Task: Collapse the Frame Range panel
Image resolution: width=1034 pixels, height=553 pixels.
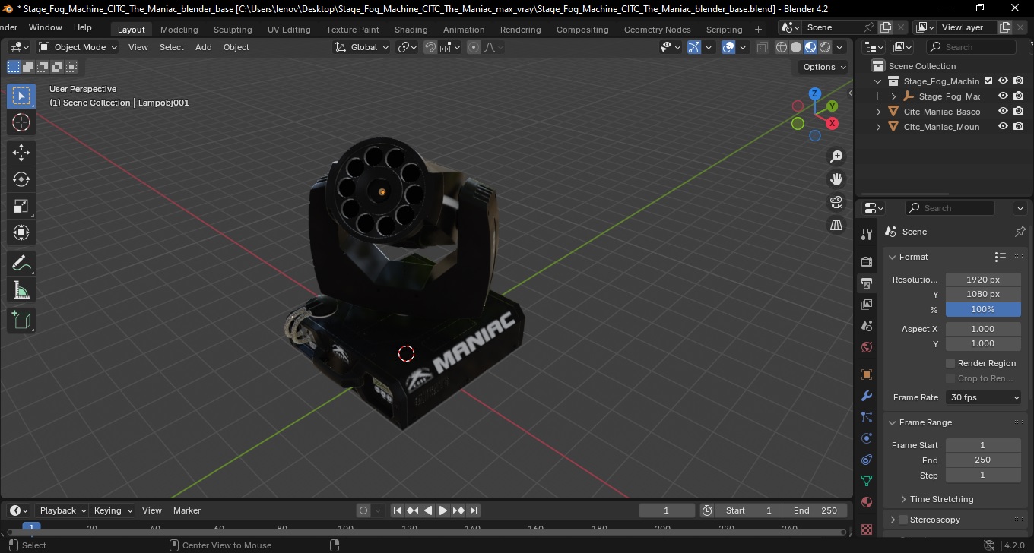Action: pyautogui.click(x=893, y=422)
